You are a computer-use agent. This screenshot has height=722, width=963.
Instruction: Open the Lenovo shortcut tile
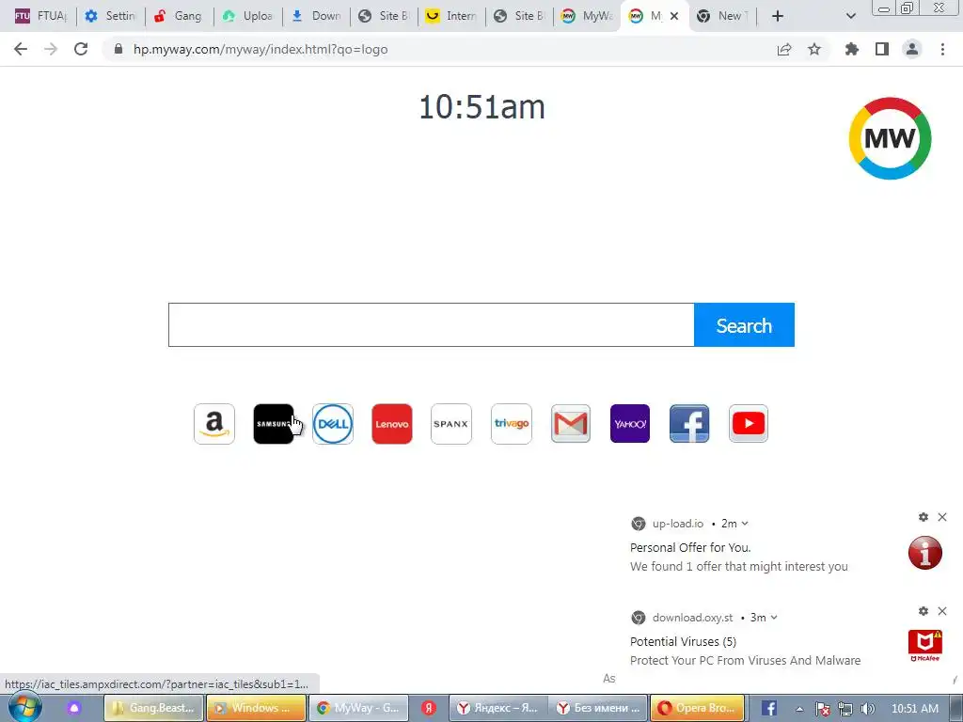pos(392,424)
